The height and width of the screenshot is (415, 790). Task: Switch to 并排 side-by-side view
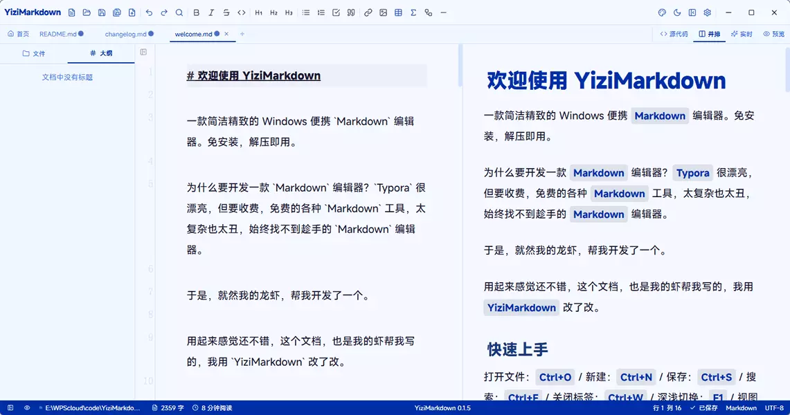point(710,34)
